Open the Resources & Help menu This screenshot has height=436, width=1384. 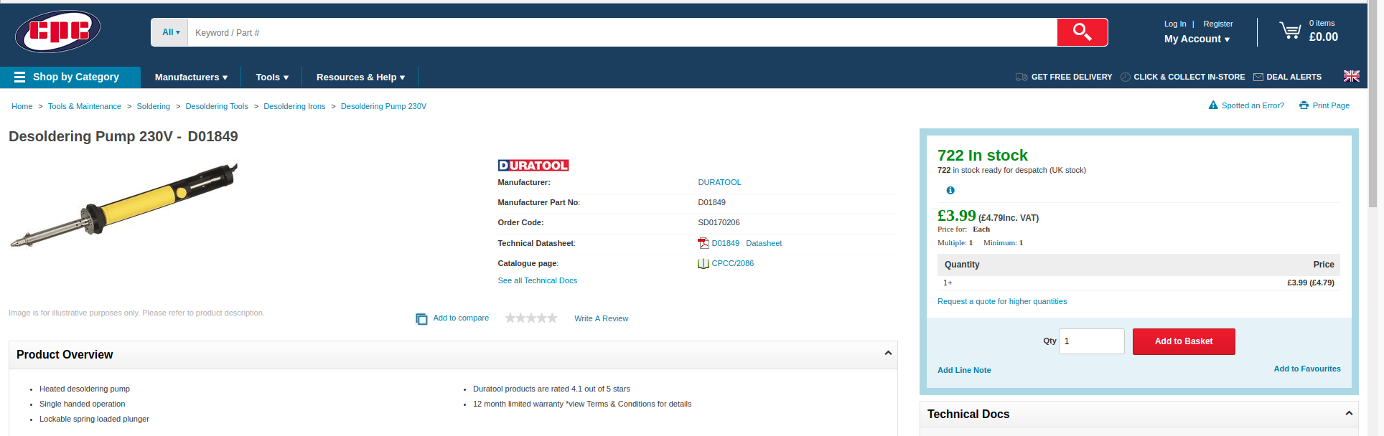pyautogui.click(x=360, y=77)
